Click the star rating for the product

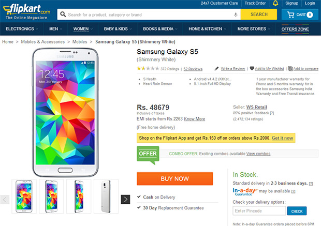(148, 68)
